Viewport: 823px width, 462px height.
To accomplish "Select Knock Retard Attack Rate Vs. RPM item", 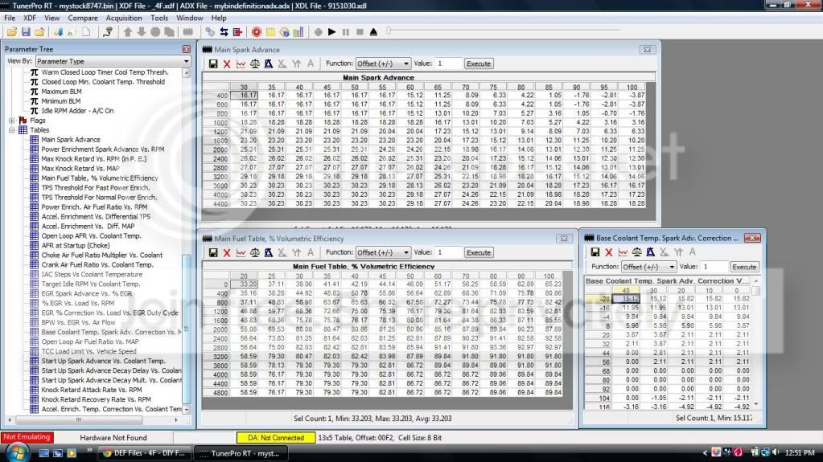I will [92, 390].
